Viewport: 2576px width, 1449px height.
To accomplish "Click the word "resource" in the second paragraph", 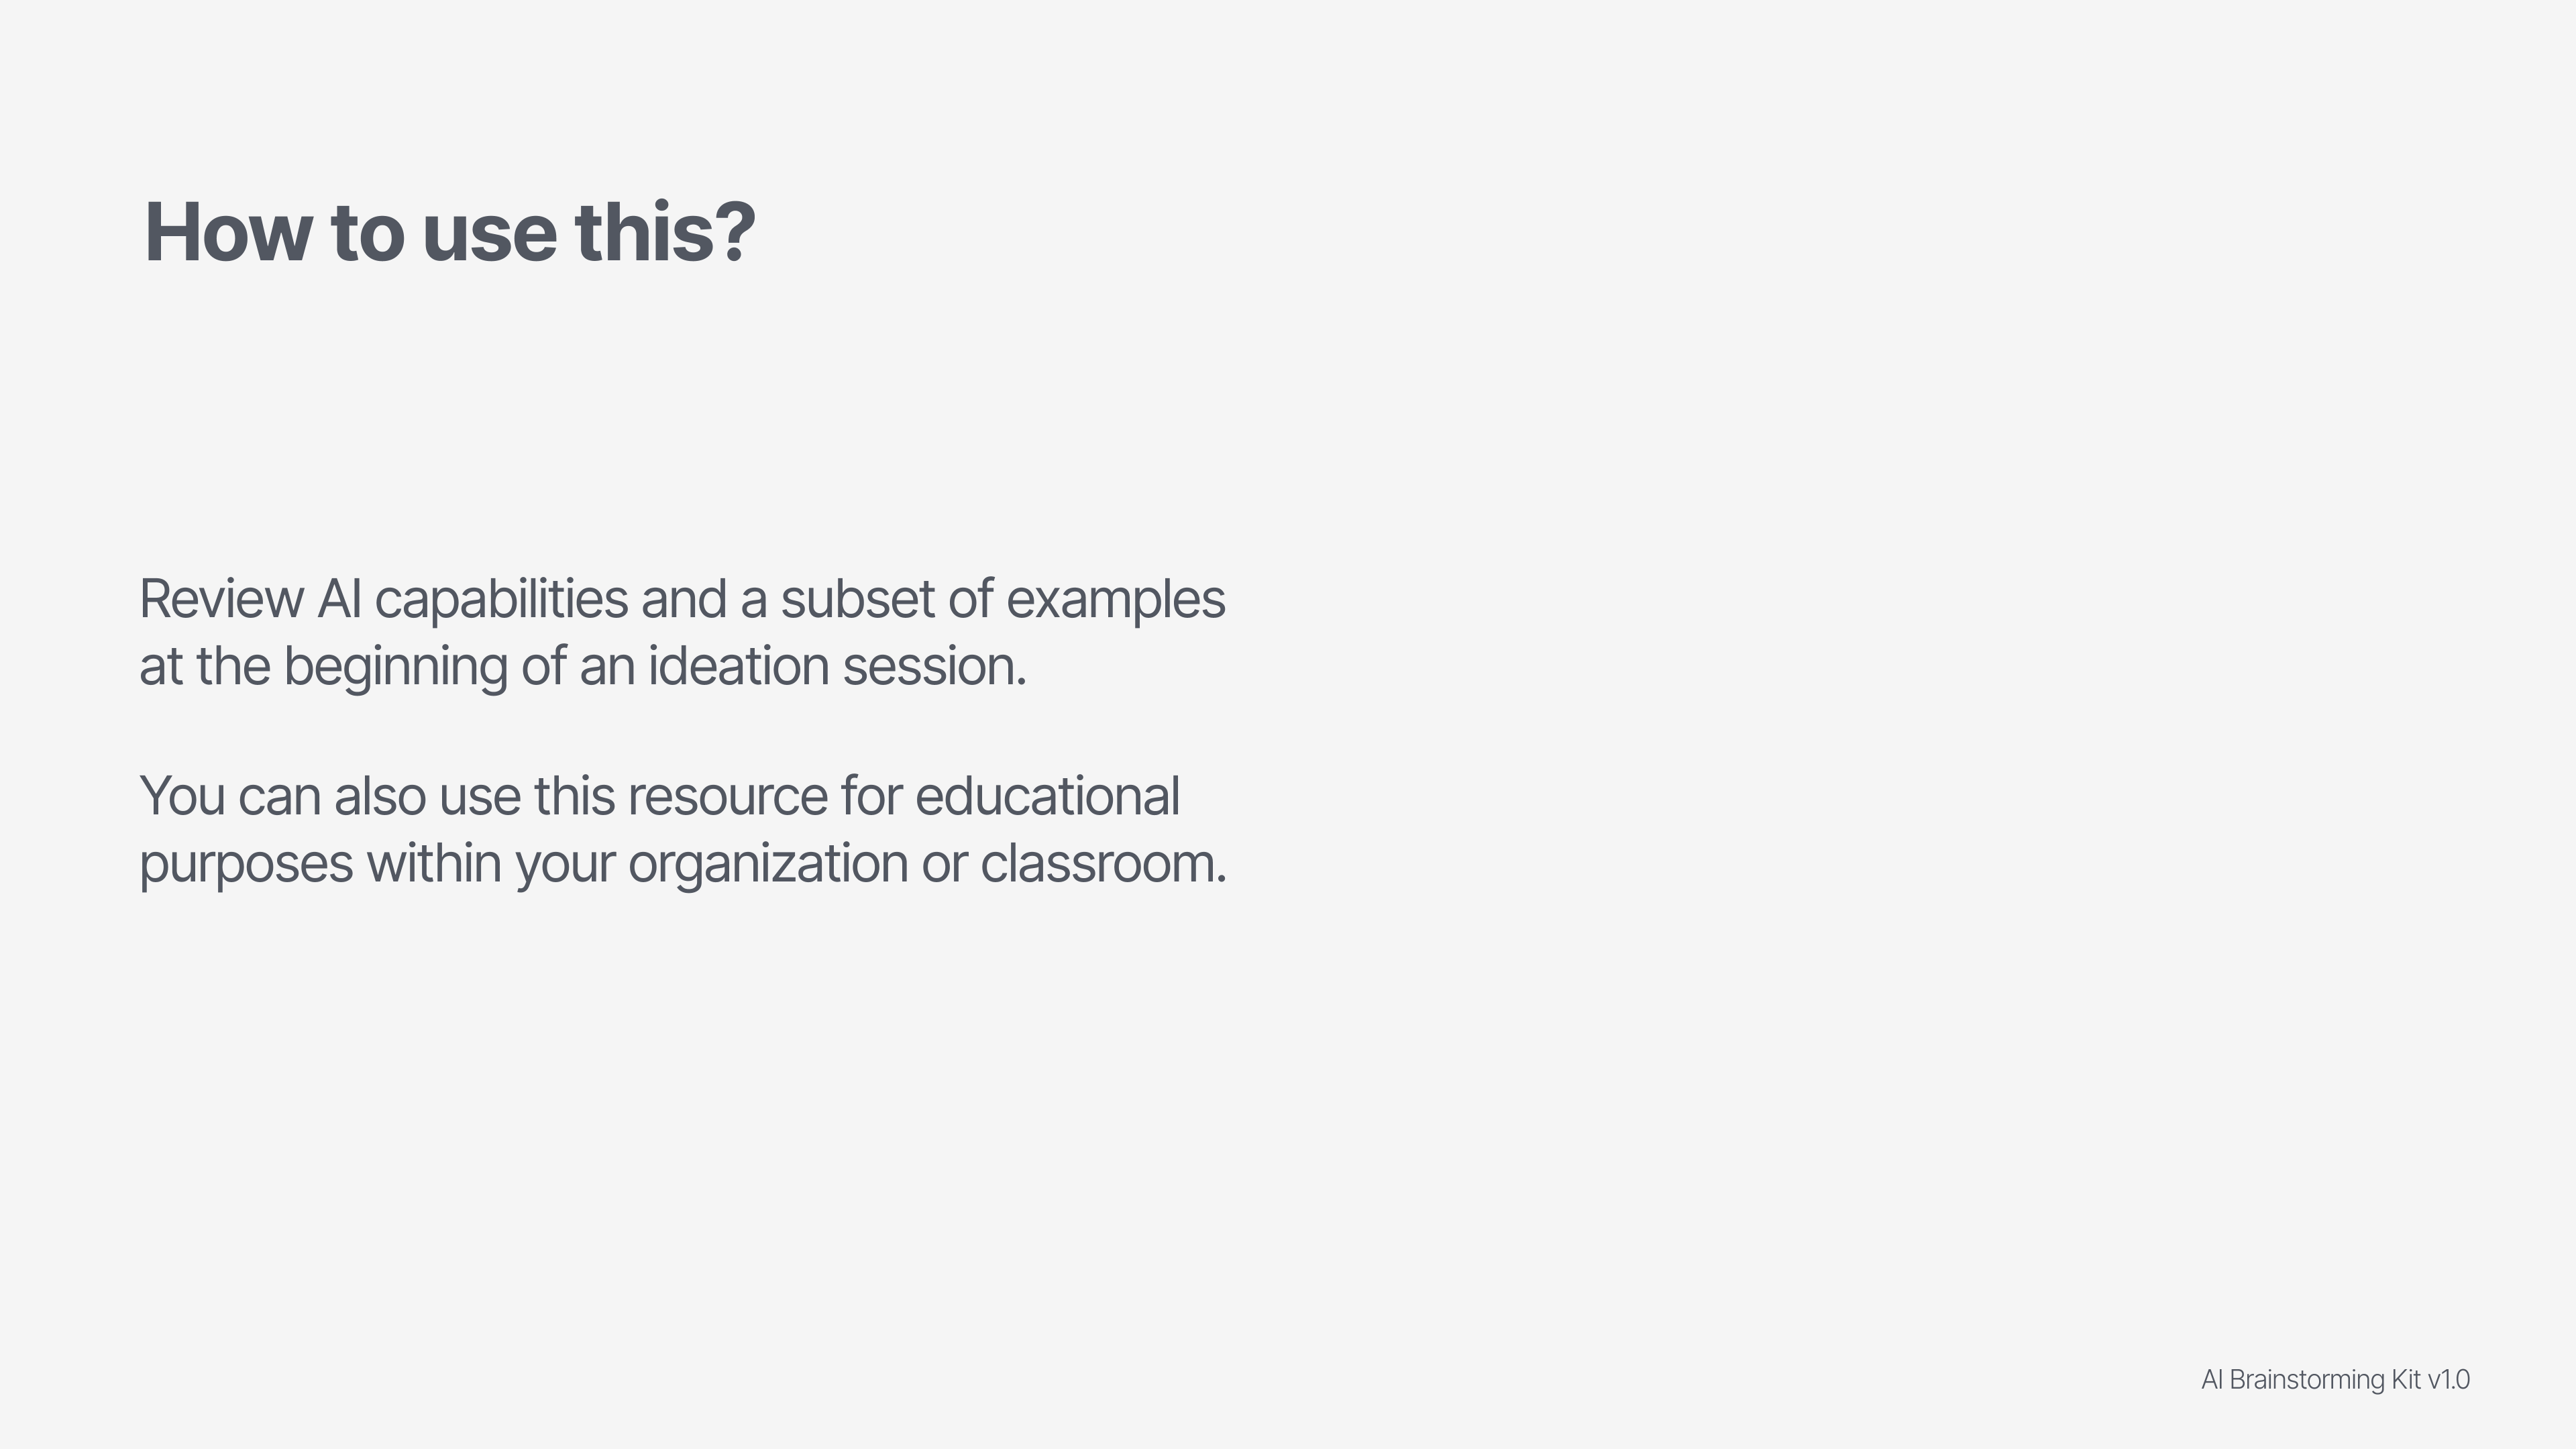I will (727, 796).
